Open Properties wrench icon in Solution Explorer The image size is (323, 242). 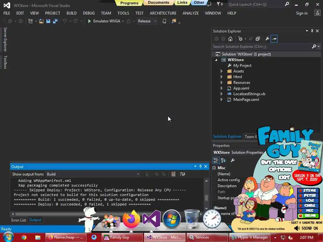267,39
